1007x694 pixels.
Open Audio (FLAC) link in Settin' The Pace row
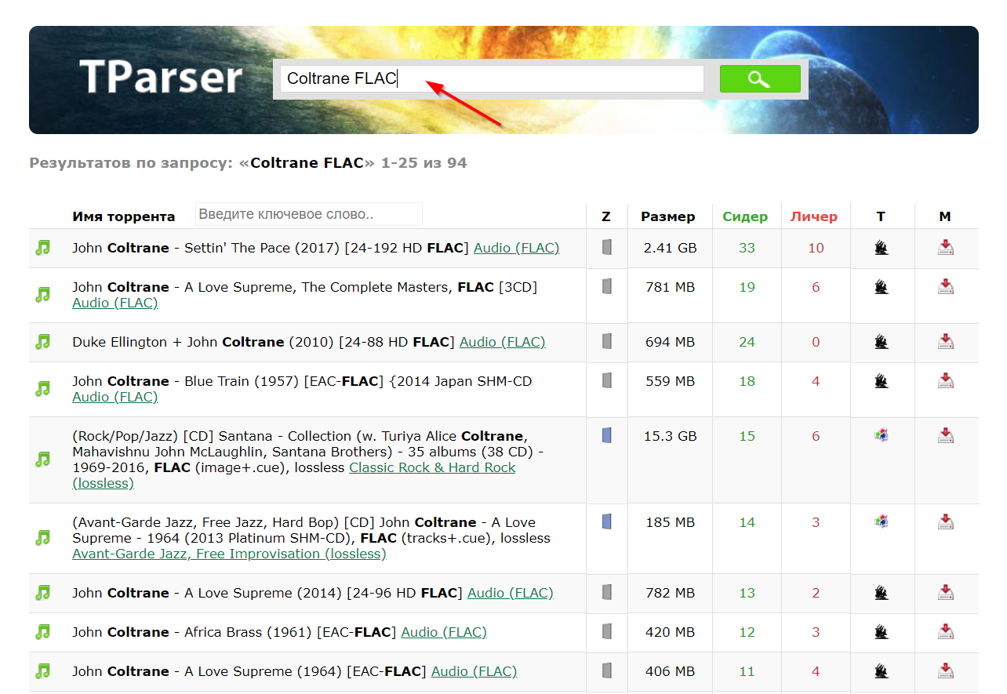516,248
